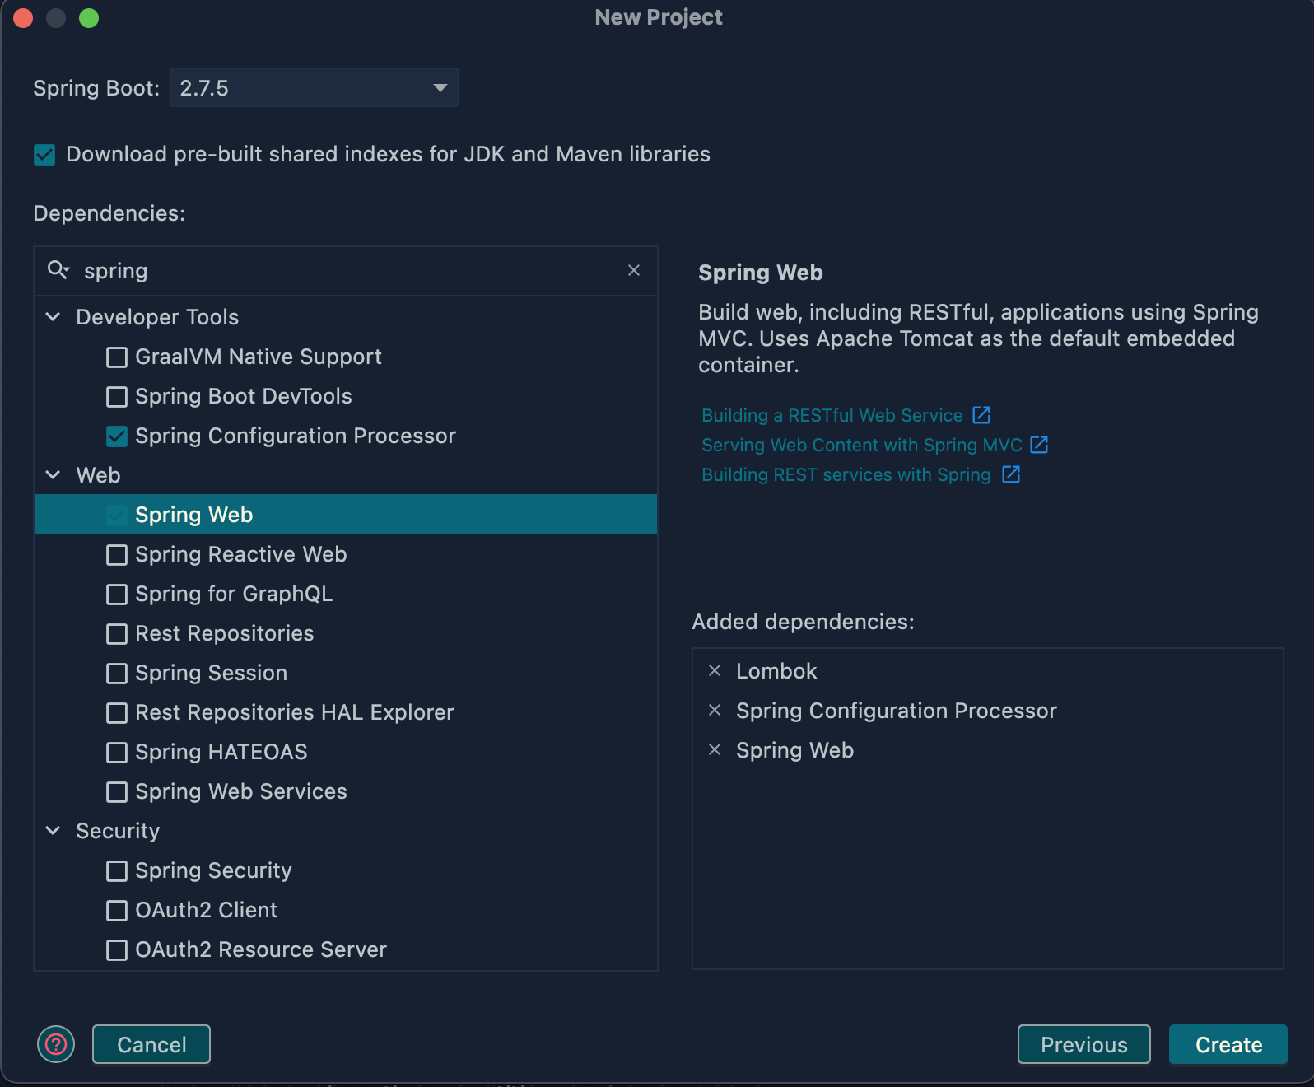This screenshot has width=1314, height=1087.
Task: Enable the Spring Boot DevTools checkbox
Action: coord(117,397)
